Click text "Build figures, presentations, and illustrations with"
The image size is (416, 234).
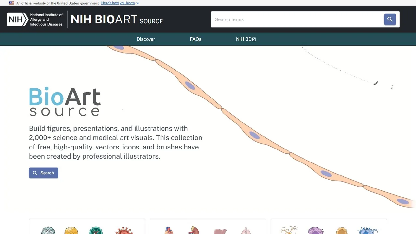point(108,128)
